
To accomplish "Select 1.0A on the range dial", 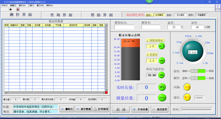I will (205, 63).
